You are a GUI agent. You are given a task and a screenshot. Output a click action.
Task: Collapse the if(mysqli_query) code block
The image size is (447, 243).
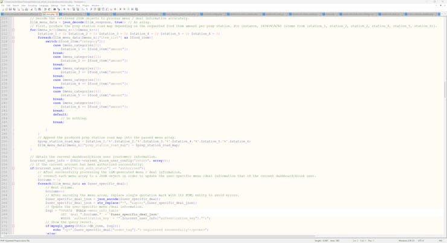(x=13, y=226)
